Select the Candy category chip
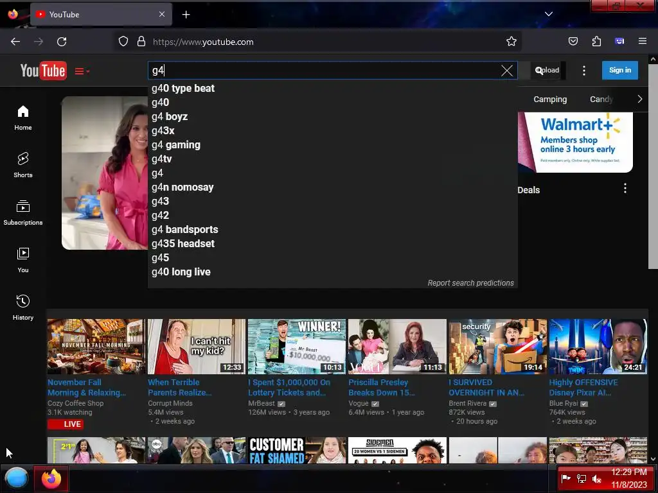658x493 pixels. (x=601, y=99)
